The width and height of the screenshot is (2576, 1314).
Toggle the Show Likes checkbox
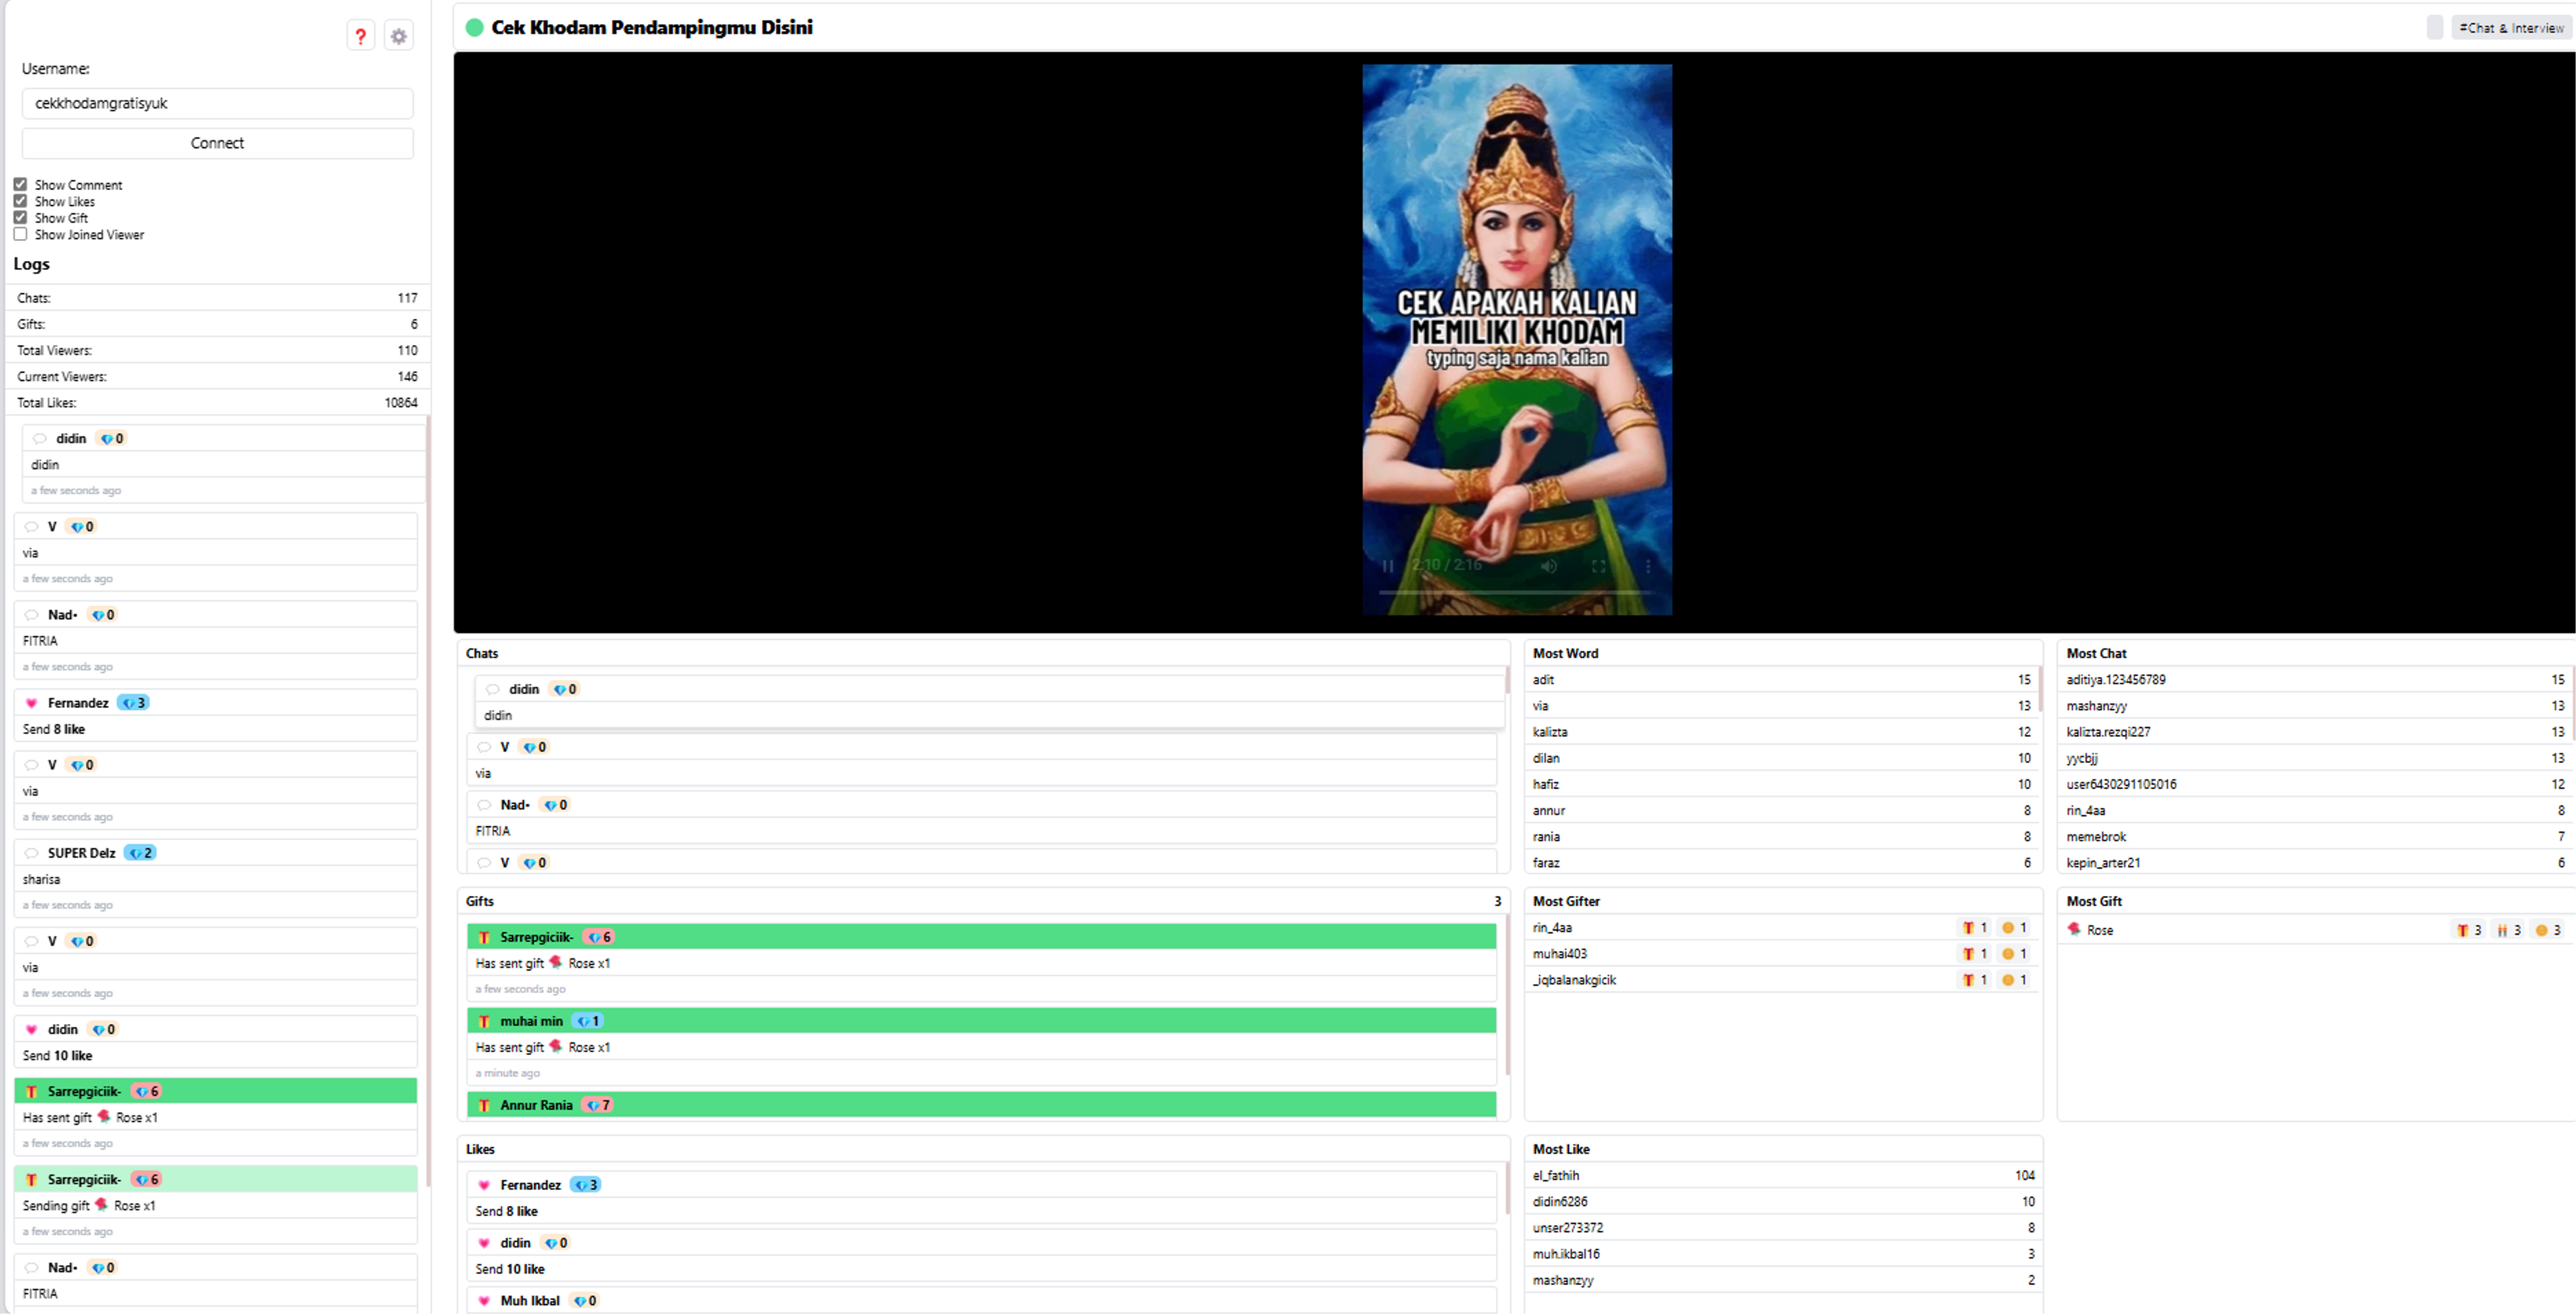coord(20,201)
